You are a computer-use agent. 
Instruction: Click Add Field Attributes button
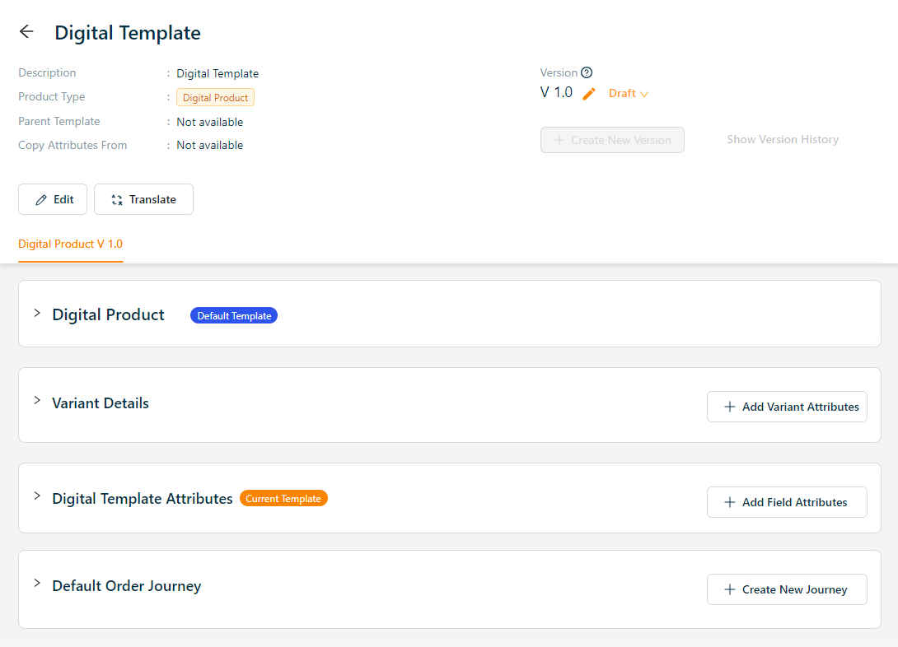pyautogui.click(x=787, y=502)
